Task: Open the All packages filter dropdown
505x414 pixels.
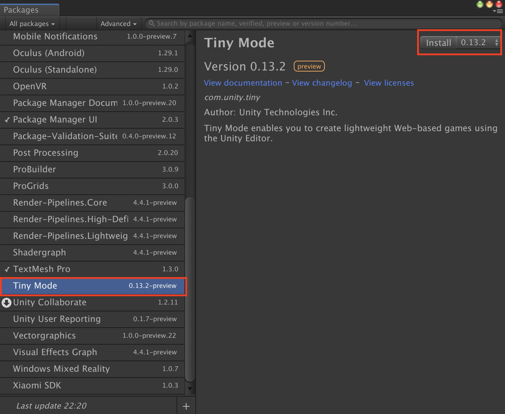Action: click(32, 24)
